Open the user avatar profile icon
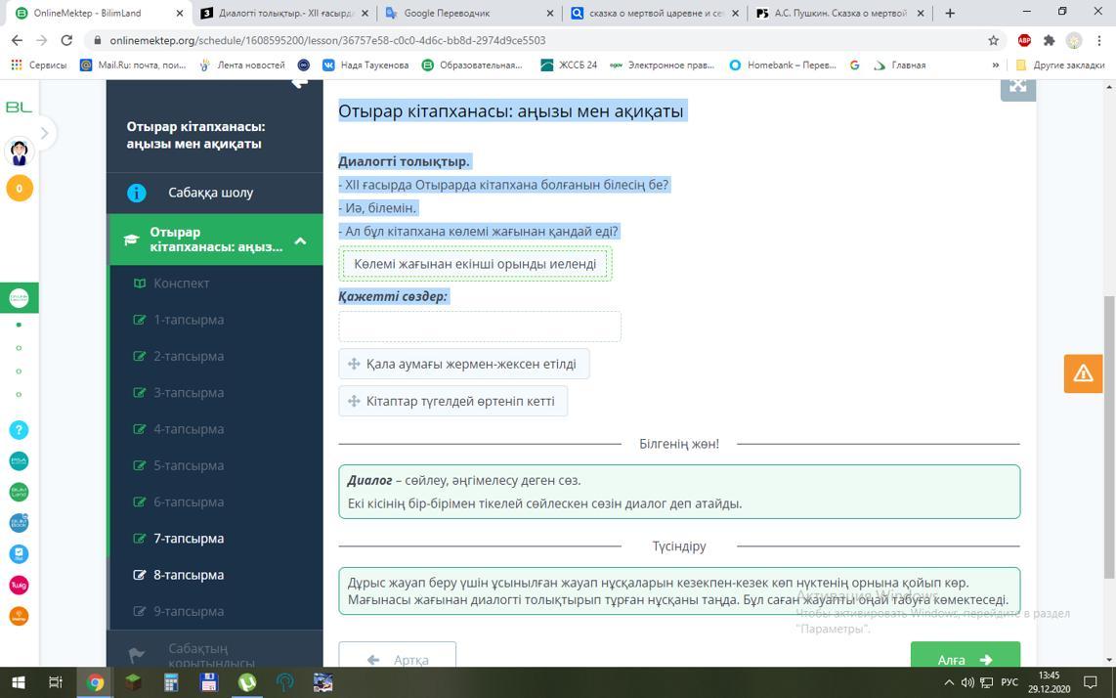 pyautogui.click(x=20, y=152)
